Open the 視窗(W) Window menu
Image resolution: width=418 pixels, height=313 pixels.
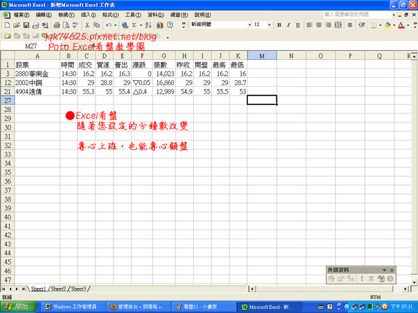coord(179,15)
